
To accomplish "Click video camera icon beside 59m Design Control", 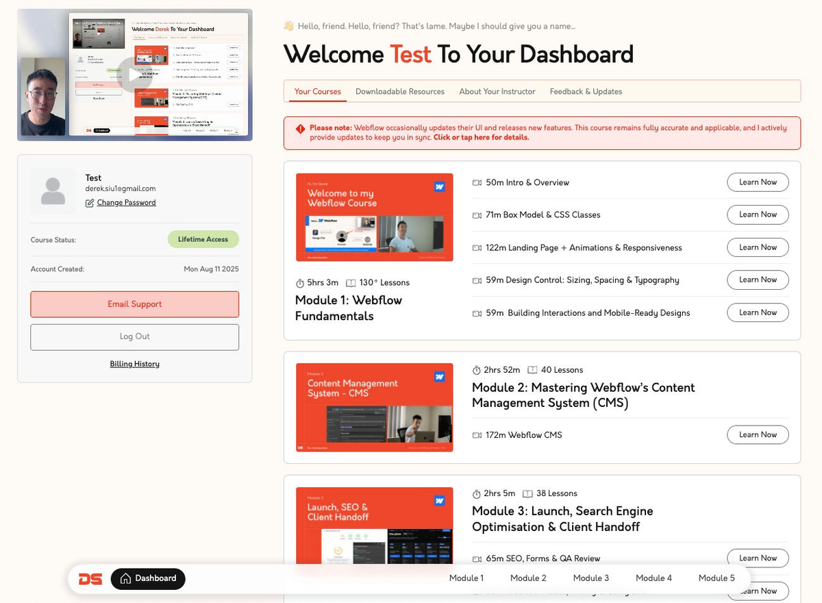I will coord(477,280).
